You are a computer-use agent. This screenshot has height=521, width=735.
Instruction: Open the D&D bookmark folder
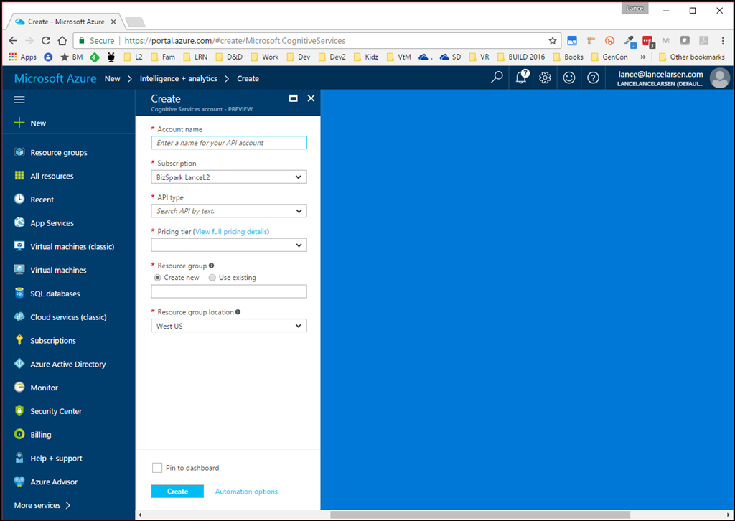coord(229,57)
